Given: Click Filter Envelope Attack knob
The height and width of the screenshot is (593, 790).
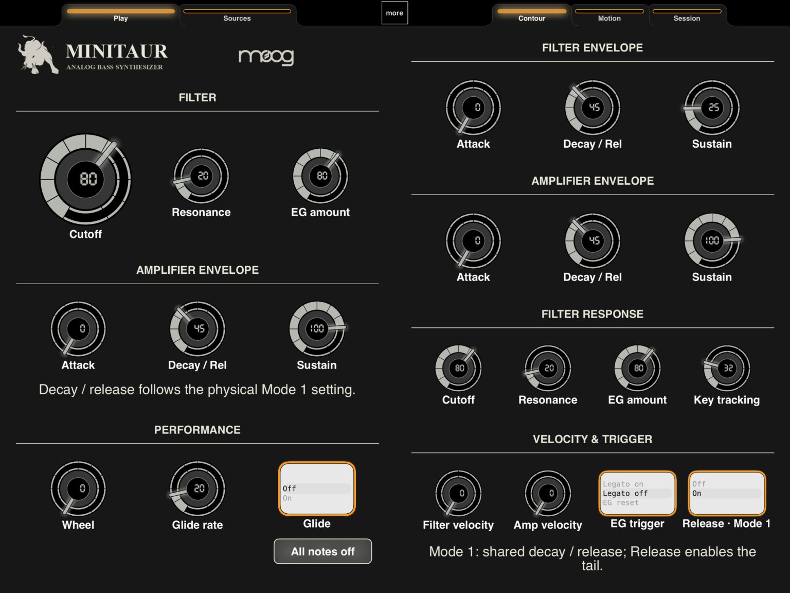Looking at the screenshot, I should tap(473, 108).
